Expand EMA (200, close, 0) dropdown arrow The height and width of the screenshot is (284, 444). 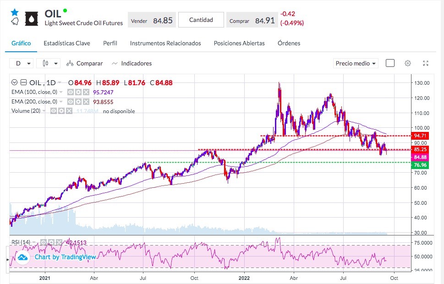(61, 102)
